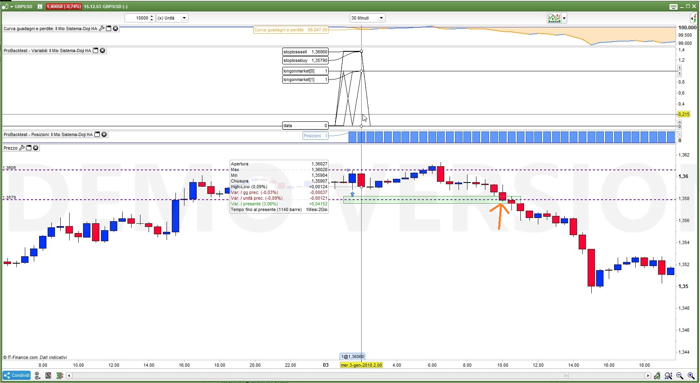Screen dimensions: 700x383
Task: Open Prezzo panel wrench settings
Action: coord(22,148)
